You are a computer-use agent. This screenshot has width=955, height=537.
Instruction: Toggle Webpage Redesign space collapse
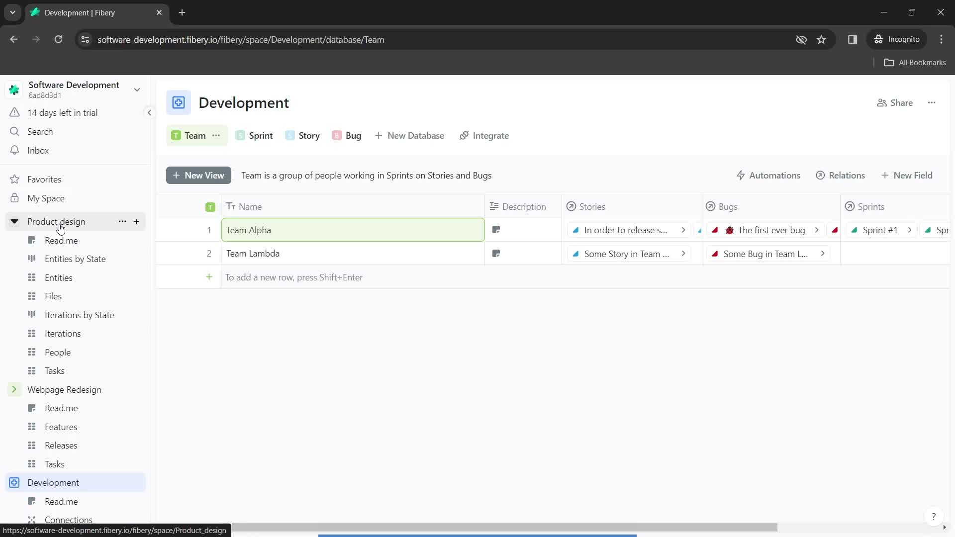[14, 389]
